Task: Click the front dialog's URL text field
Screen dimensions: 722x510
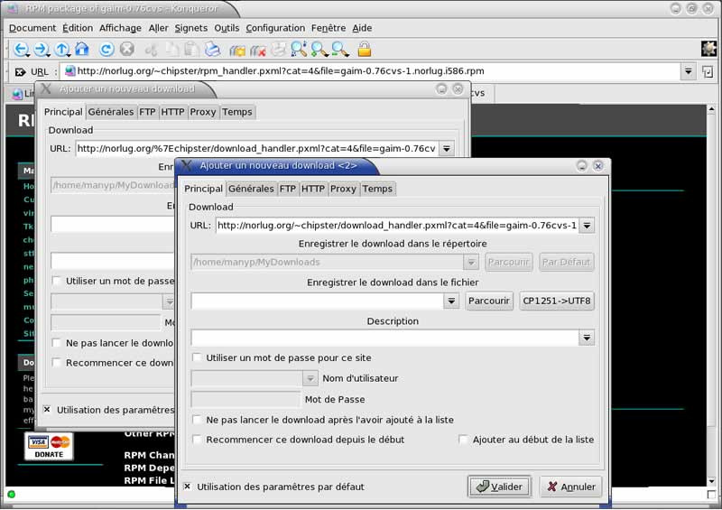Action: click(x=397, y=226)
